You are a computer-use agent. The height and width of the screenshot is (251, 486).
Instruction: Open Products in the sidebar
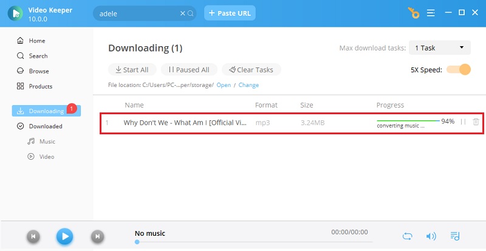pyautogui.click(x=35, y=86)
